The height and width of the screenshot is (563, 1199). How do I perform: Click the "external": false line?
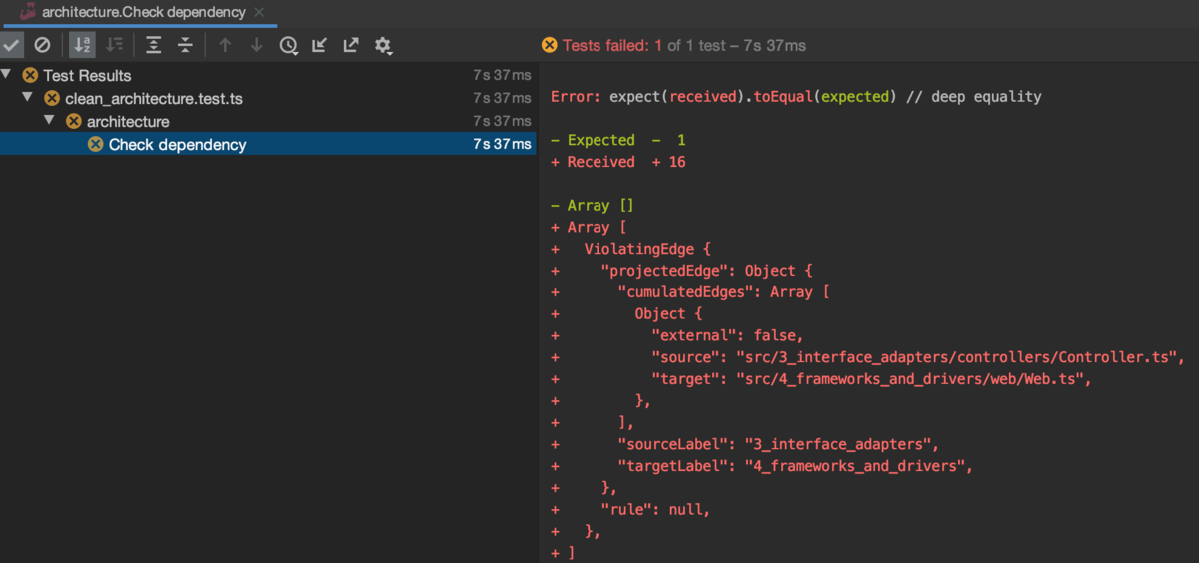click(x=727, y=334)
